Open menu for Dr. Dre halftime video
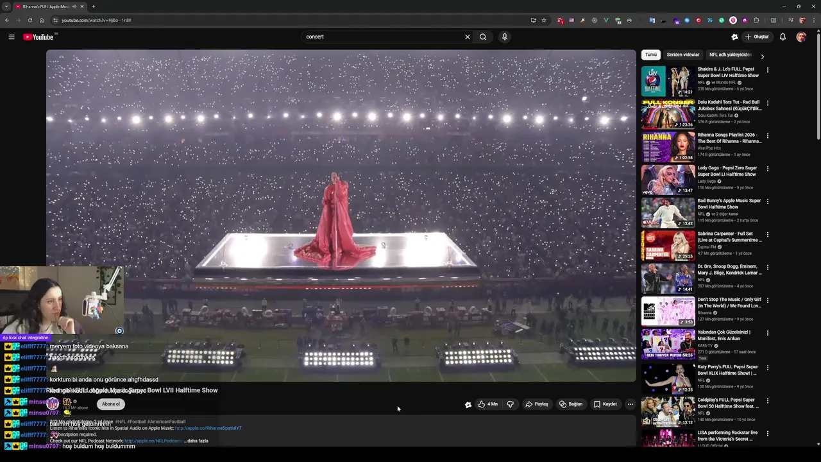Image resolution: width=821 pixels, height=462 pixels. pyautogui.click(x=768, y=268)
